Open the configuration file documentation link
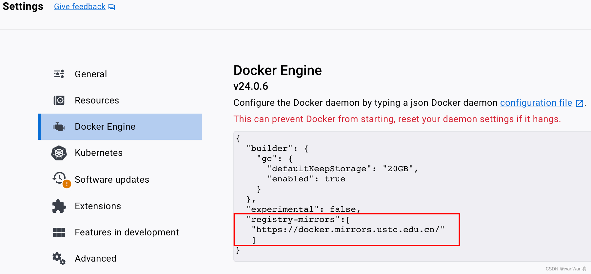591x274 pixels. point(536,103)
